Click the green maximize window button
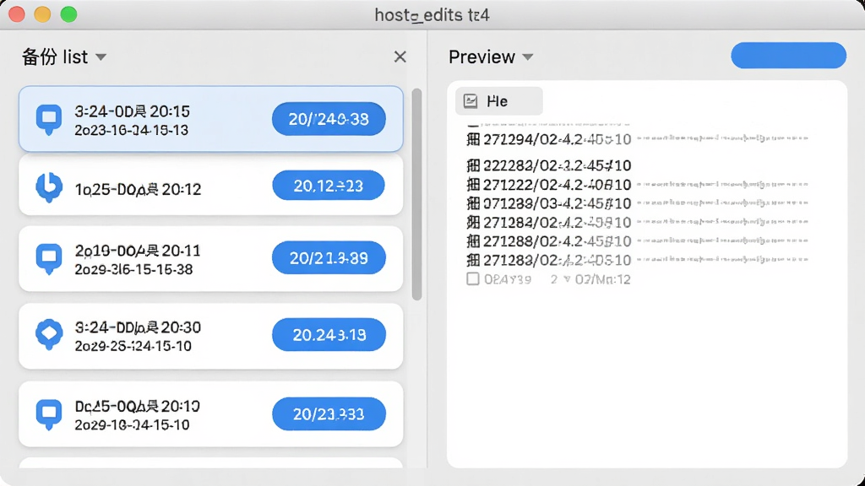Screen dimensions: 865x486 tap(69, 14)
